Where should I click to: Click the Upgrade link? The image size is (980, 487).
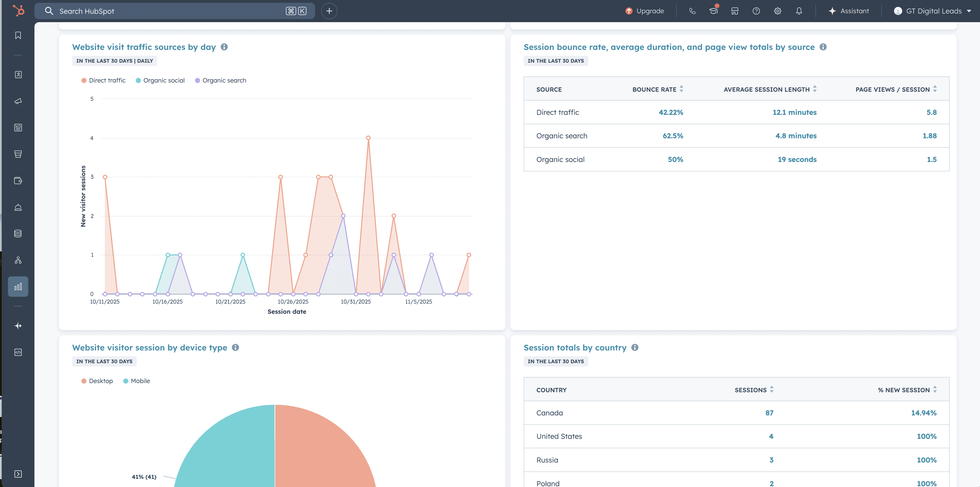click(x=645, y=11)
